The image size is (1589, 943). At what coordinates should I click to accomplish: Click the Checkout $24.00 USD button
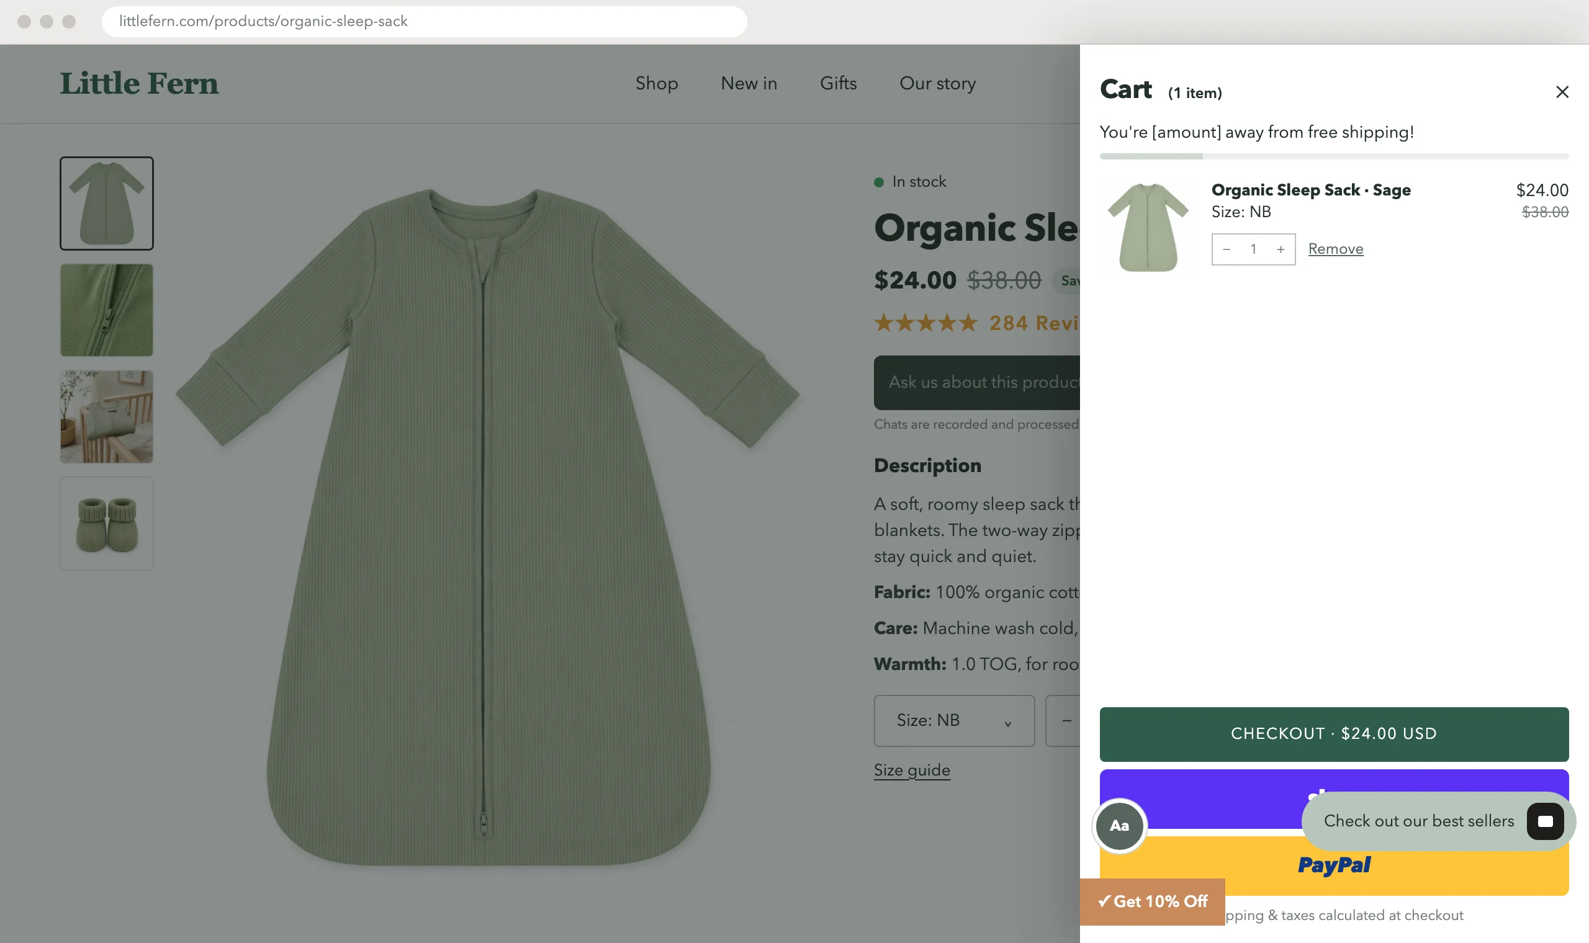pos(1333,734)
